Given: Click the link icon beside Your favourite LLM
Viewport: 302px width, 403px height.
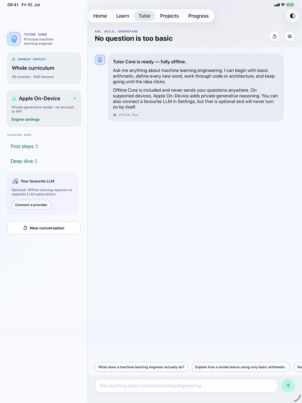Looking at the screenshot, I should click(x=15, y=181).
